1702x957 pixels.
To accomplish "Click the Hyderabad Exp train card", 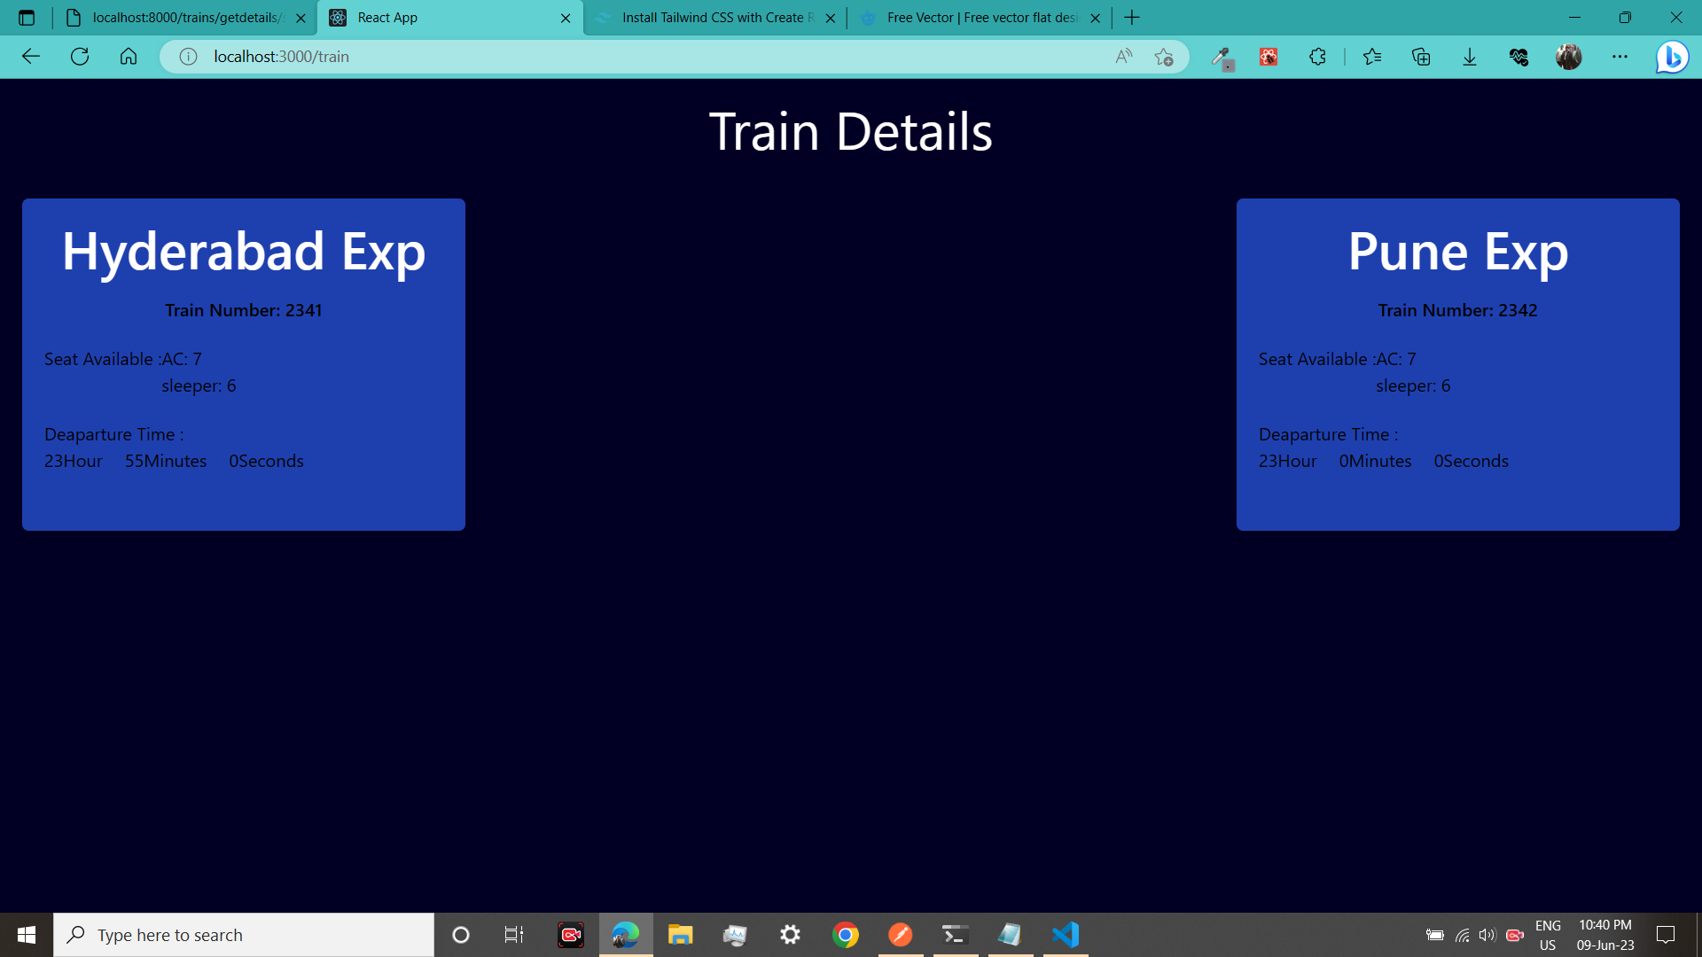I will (x=244, y=364).
